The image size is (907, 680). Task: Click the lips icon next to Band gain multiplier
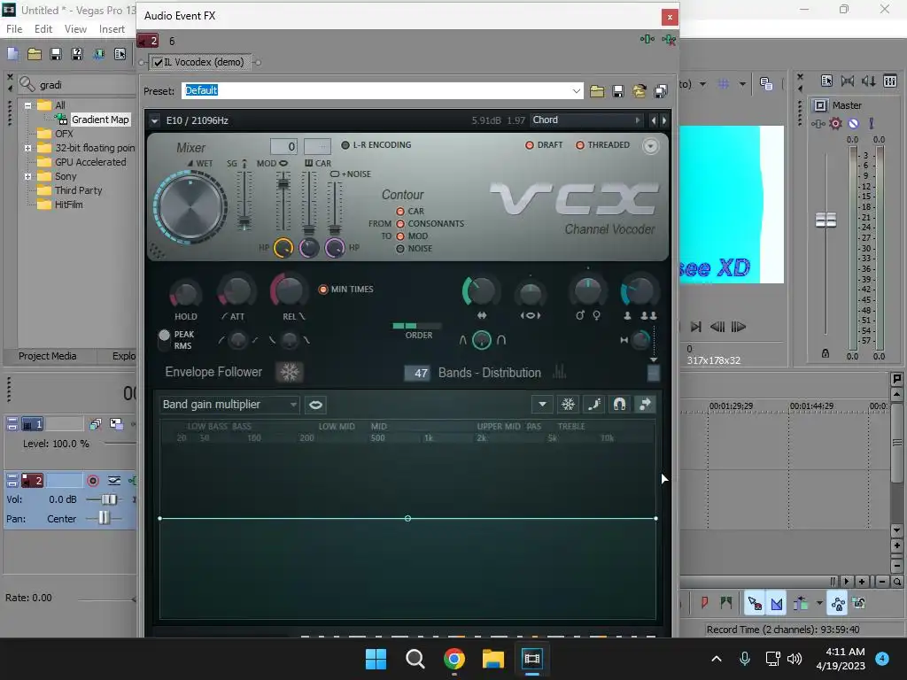[316, 405]
